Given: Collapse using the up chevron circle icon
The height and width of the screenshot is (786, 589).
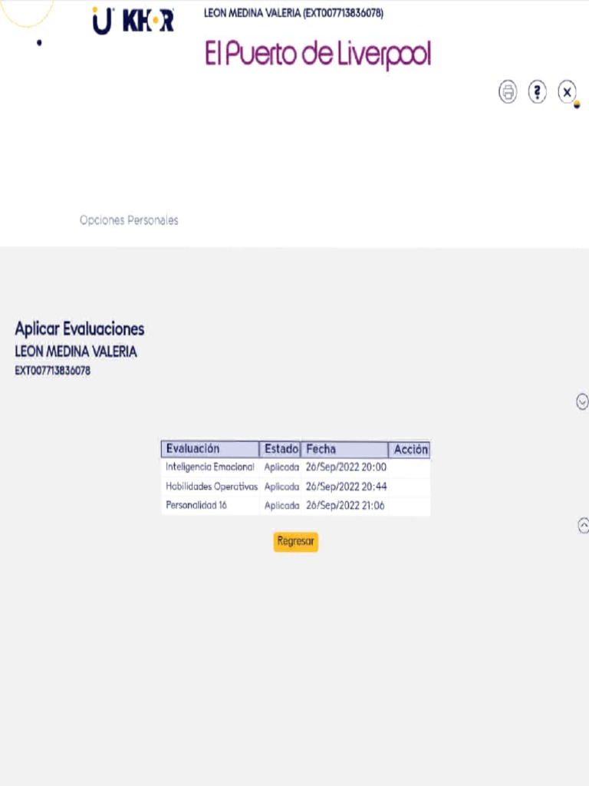Looking at the screenshot, I should coord(583,525).
